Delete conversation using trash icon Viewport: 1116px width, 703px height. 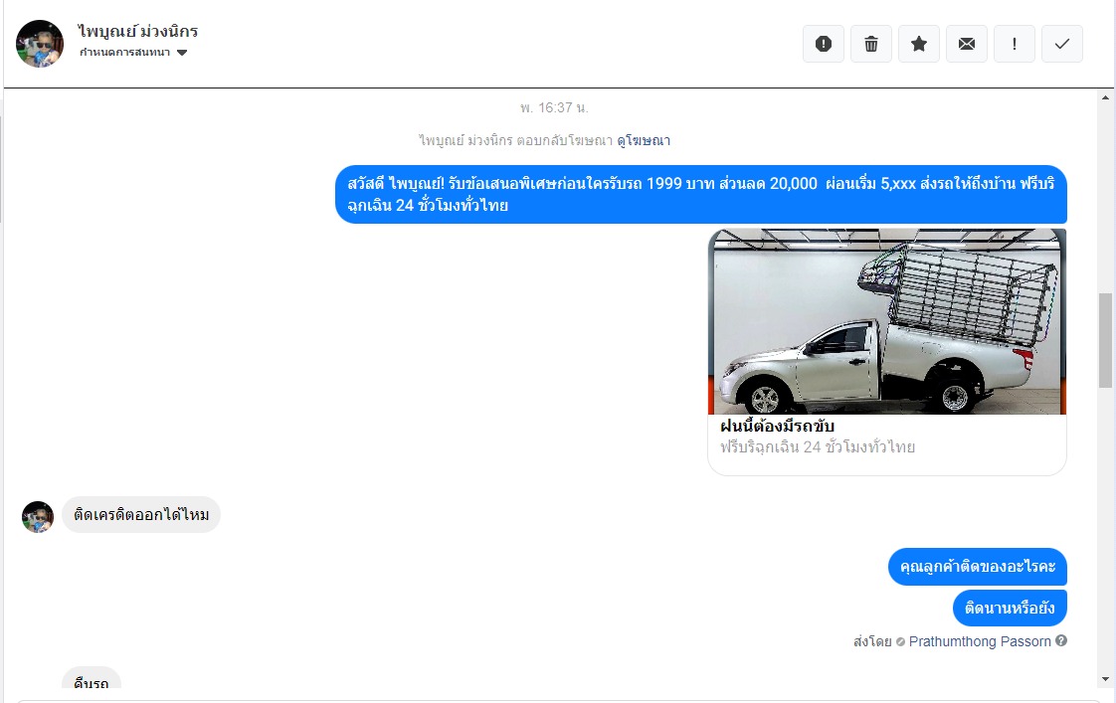[x=871, y=44]
